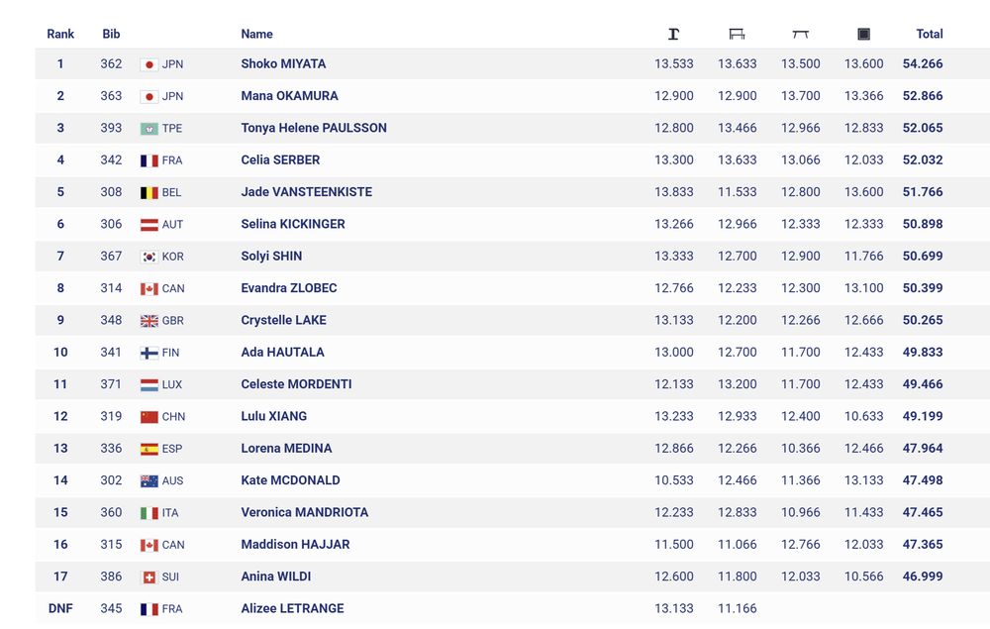This screenshot has width=990, height=629.
Task: Click the vault apparatus icon header
Action: pyautogui.click(x=673, y=34)
